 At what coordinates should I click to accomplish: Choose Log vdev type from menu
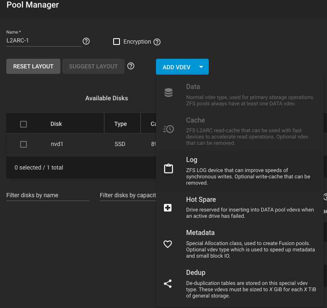[240, 171]
